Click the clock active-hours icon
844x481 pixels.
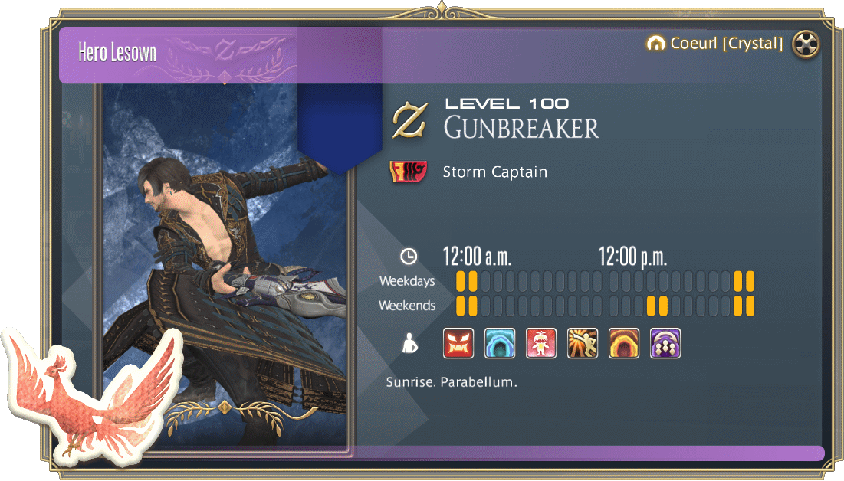click(409, 256)
